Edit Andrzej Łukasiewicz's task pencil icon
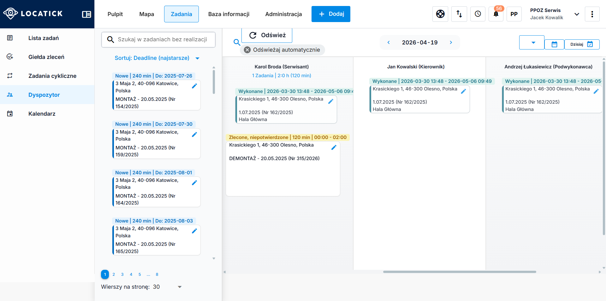 click(x=596, y=91)
